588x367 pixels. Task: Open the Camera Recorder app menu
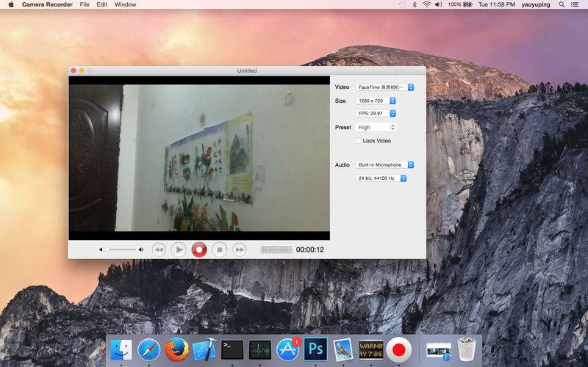47,4
